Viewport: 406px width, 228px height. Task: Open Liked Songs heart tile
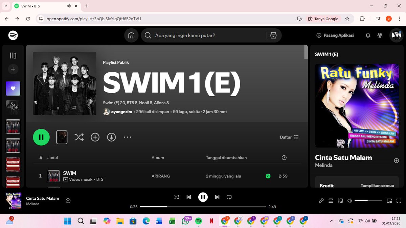point(13,88)
